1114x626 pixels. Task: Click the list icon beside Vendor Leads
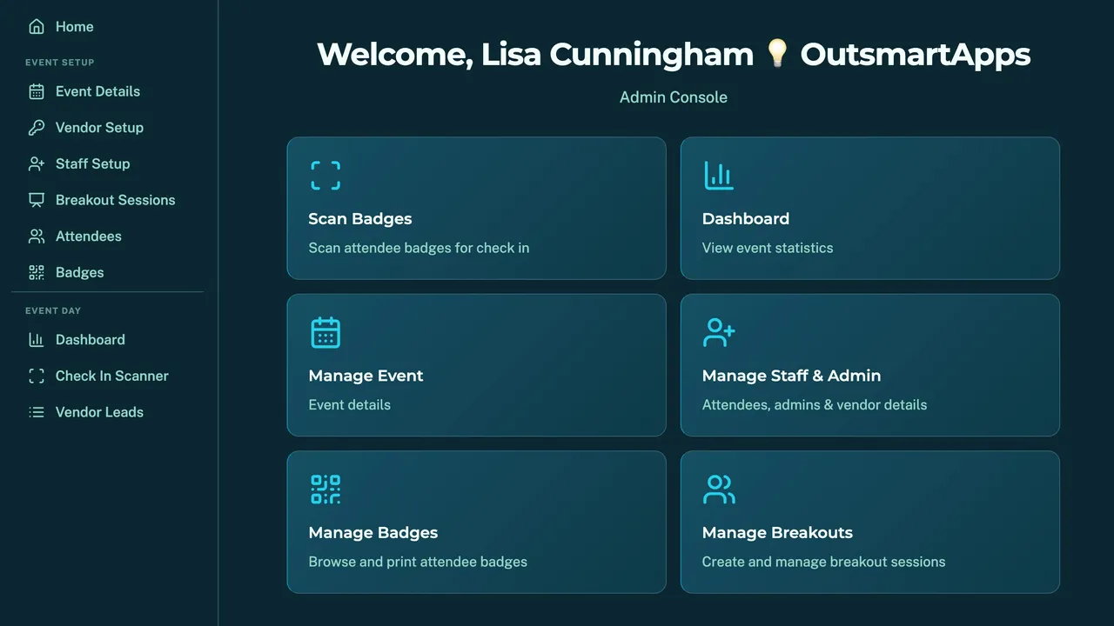click(x=37, y=412)
